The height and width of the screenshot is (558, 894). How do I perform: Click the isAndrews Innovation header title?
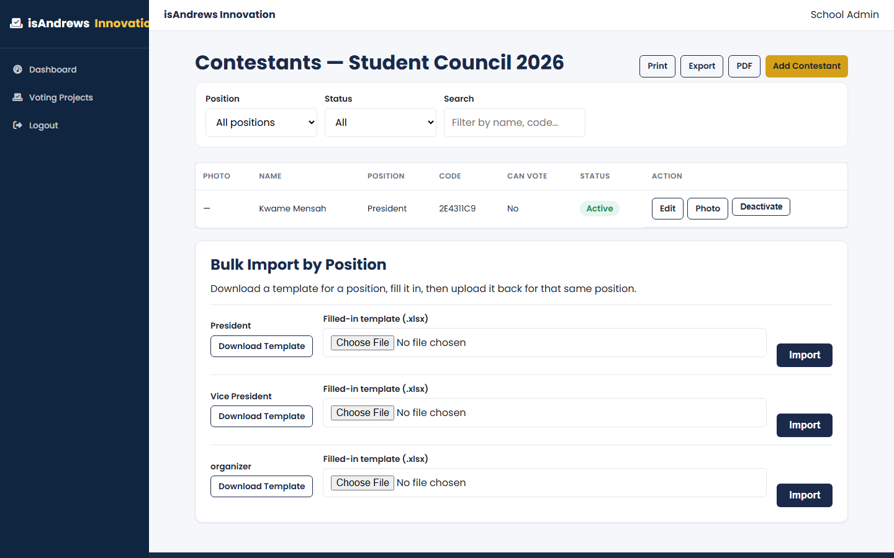[x=220, y=14]
